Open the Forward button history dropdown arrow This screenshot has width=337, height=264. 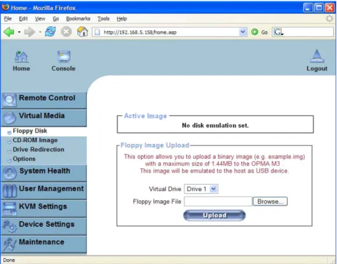point(40,32)
